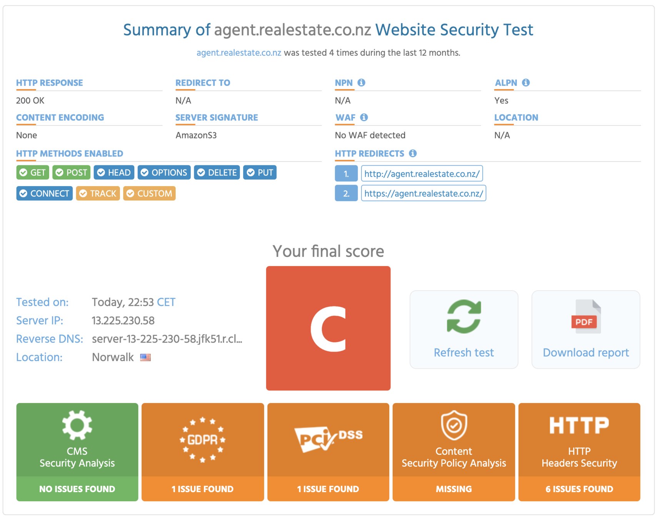Click the PDF file icon
660x519 pixels.
pos(586,316)
